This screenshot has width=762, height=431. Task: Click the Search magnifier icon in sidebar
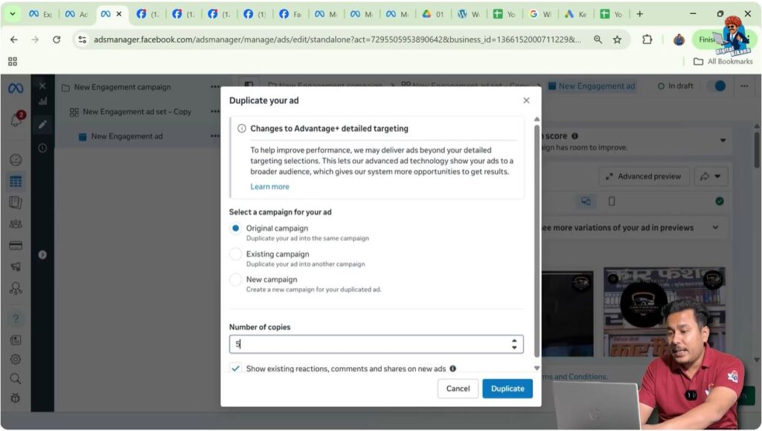16,379
